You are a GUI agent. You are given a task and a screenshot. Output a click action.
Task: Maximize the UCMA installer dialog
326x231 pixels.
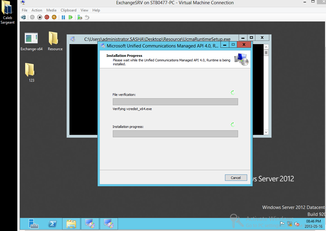coord(233,45)
